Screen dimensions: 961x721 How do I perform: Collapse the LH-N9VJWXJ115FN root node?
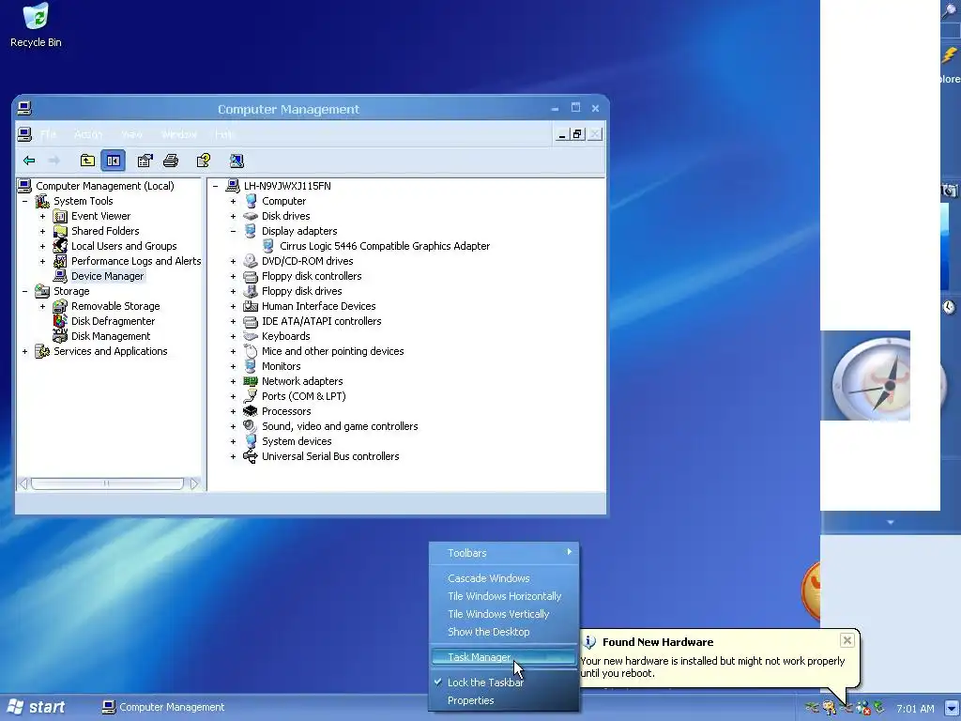coord(215,186)
